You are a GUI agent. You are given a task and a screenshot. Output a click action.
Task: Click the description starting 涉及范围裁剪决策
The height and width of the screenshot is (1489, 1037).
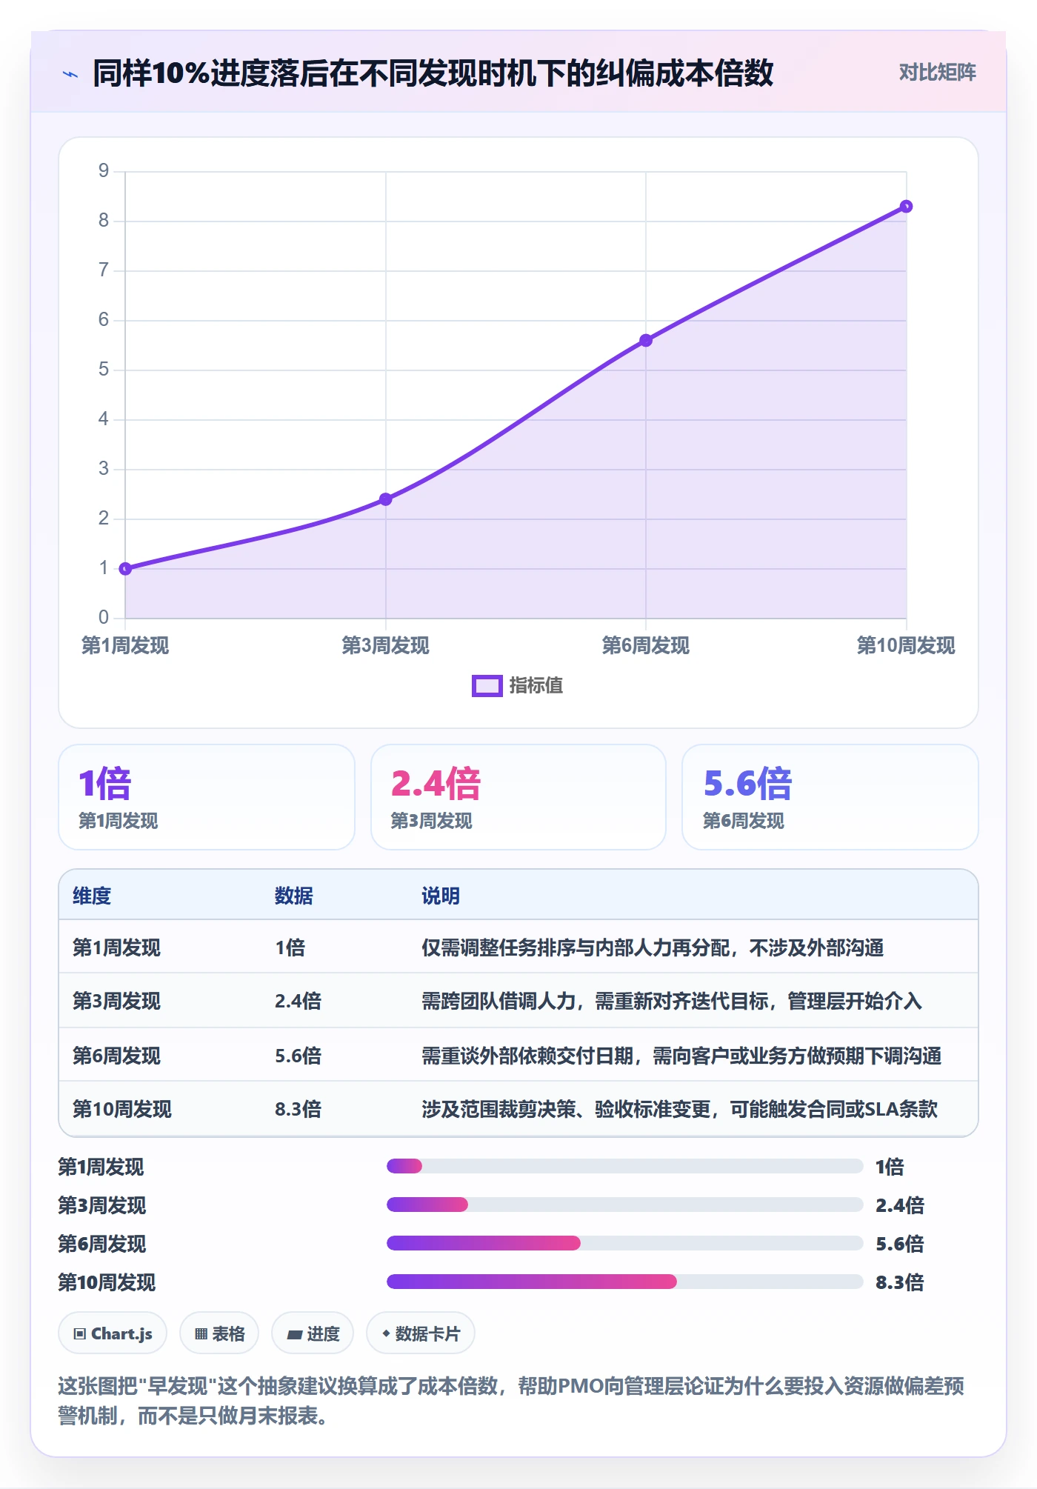[680, 1109]
